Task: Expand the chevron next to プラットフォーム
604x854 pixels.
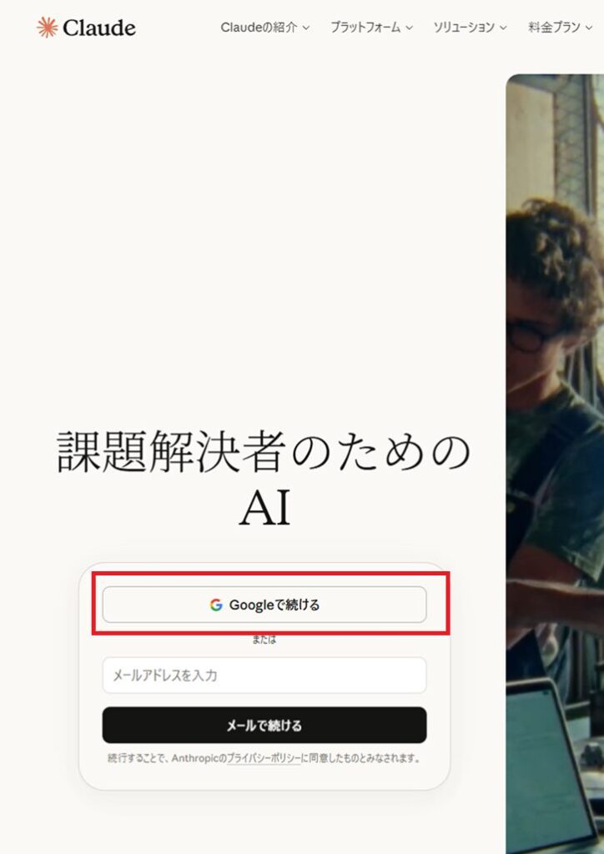Action: pyautogui.click(x=410, y=28)
